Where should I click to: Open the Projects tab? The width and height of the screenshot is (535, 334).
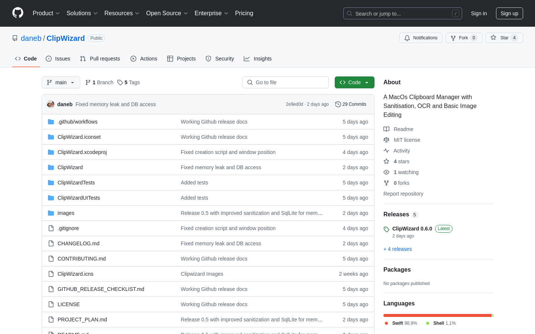coord(181,59)
